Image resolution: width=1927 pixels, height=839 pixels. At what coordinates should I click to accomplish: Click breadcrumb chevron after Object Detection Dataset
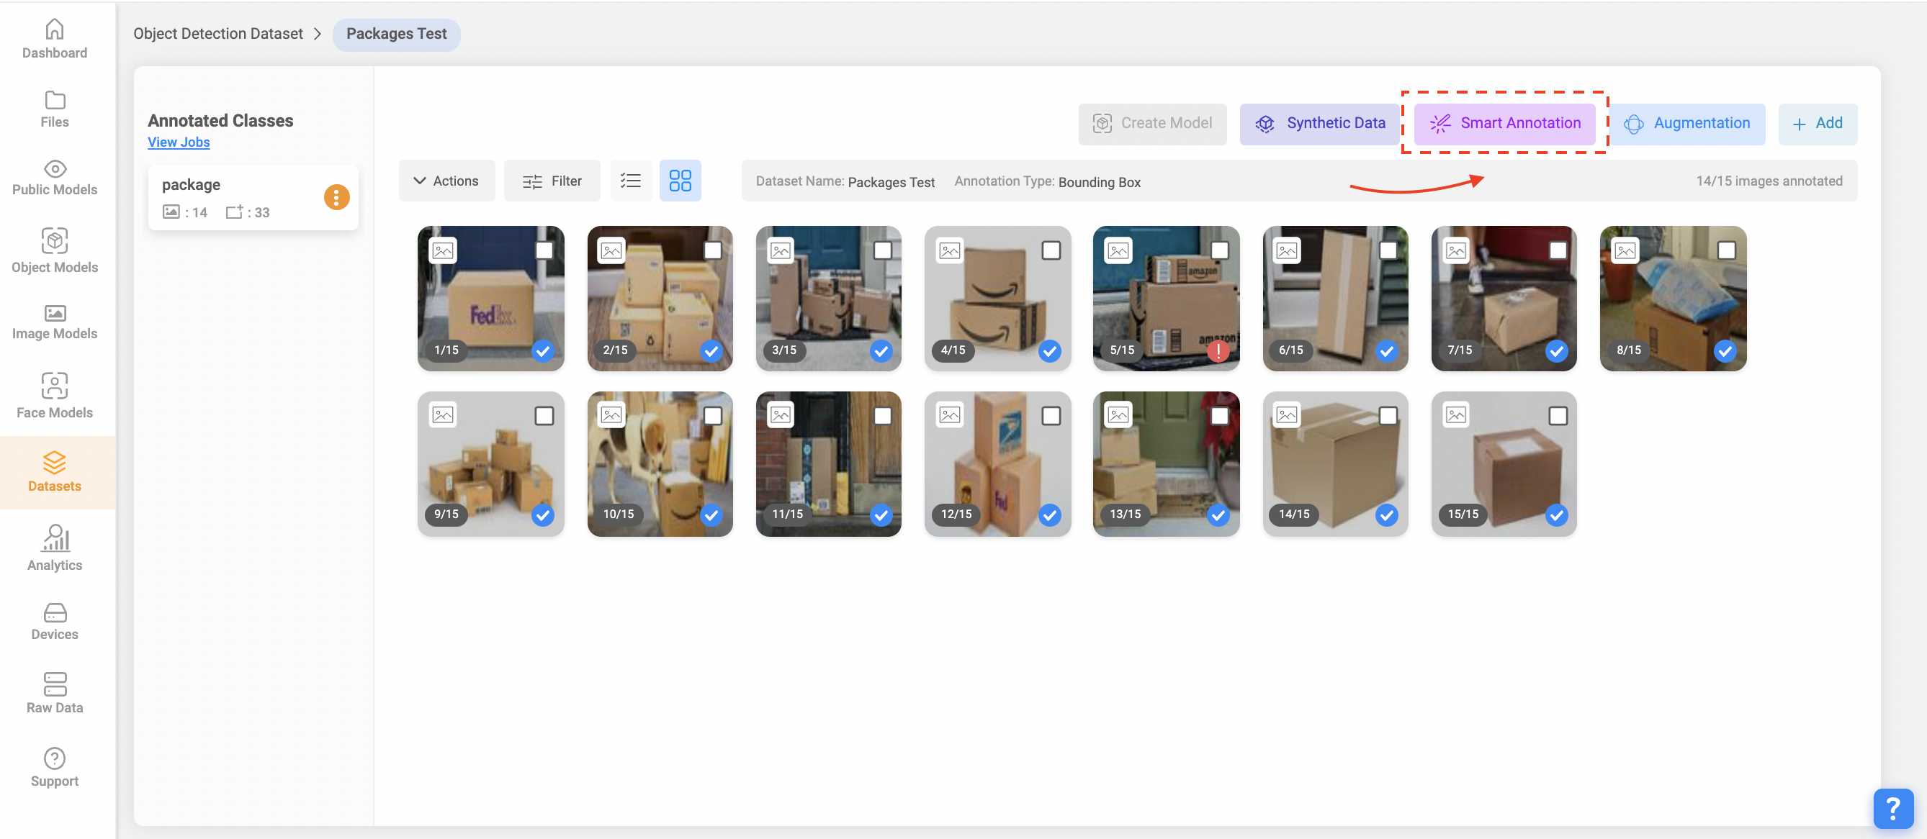tap(317, 34)
